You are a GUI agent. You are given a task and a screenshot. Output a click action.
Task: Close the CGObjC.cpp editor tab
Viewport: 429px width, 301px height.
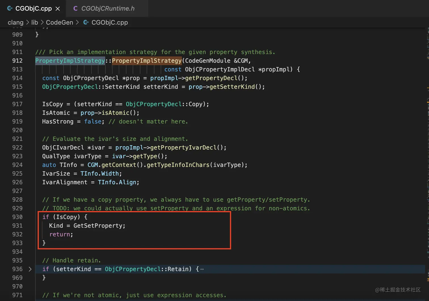[x=58, y=9]
